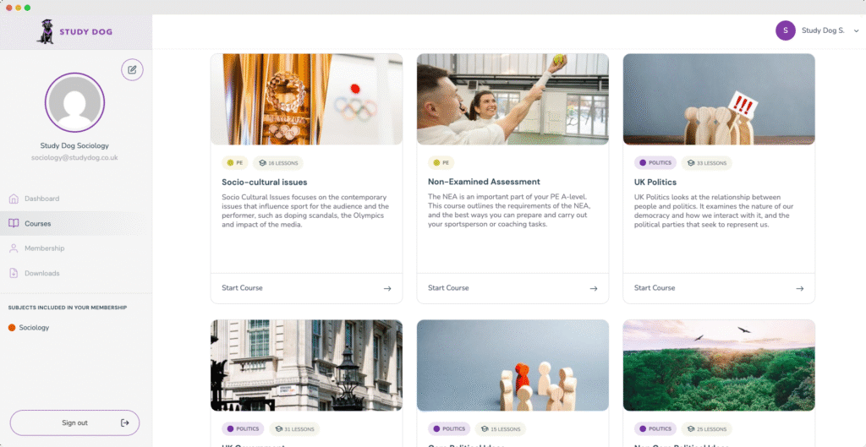Screen dimensions: 866x447
Task: Click the Olympic torch course thumbnail
Action: (x=306, y=100)
